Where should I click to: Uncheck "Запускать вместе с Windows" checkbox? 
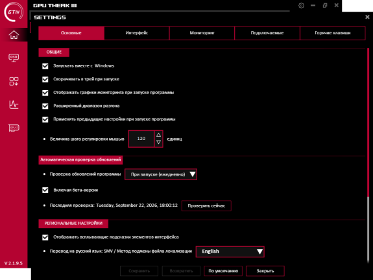(45, 66)
